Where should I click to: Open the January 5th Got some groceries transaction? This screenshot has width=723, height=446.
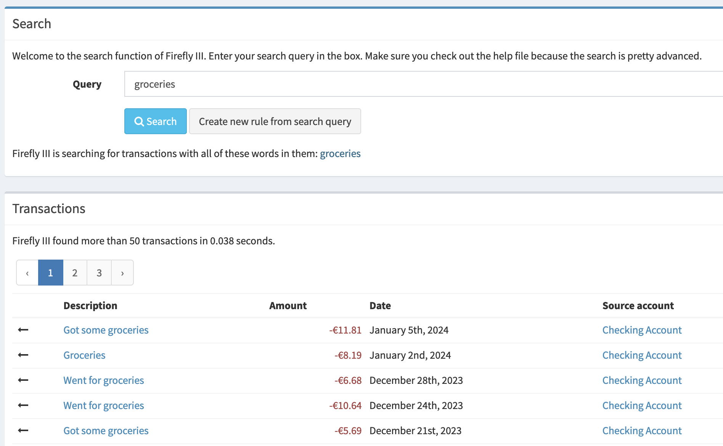[106, 330]
